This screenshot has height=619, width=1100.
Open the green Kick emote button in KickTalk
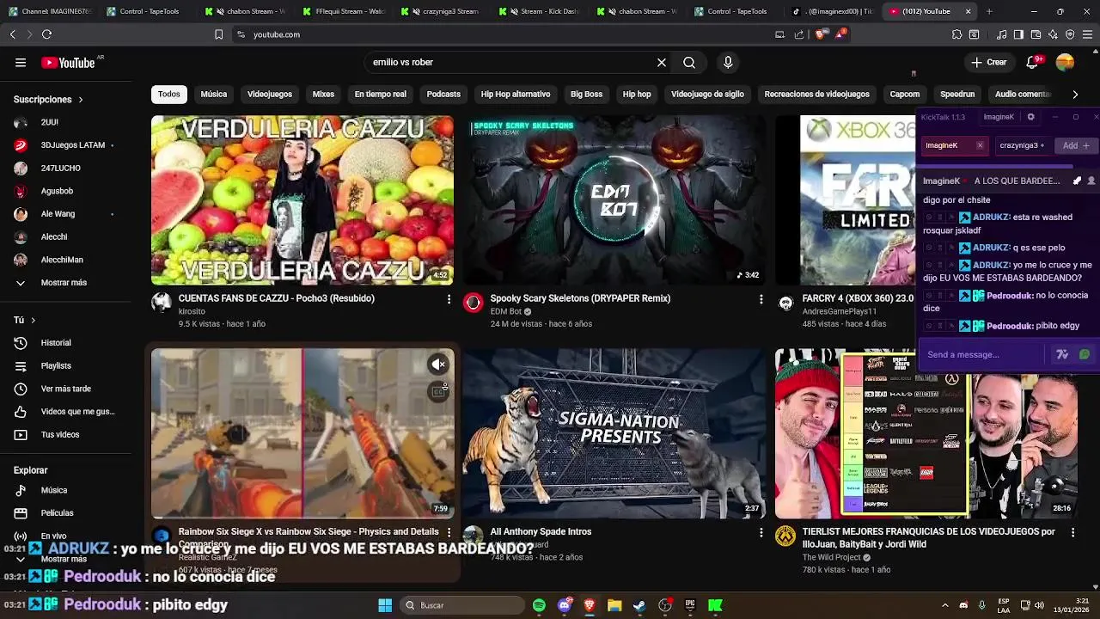pyautogui.click(x=1084, y=354)
